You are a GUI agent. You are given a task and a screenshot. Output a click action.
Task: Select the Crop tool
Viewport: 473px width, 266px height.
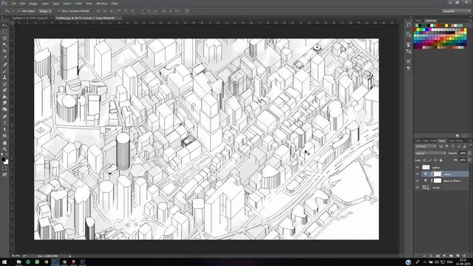4,51
